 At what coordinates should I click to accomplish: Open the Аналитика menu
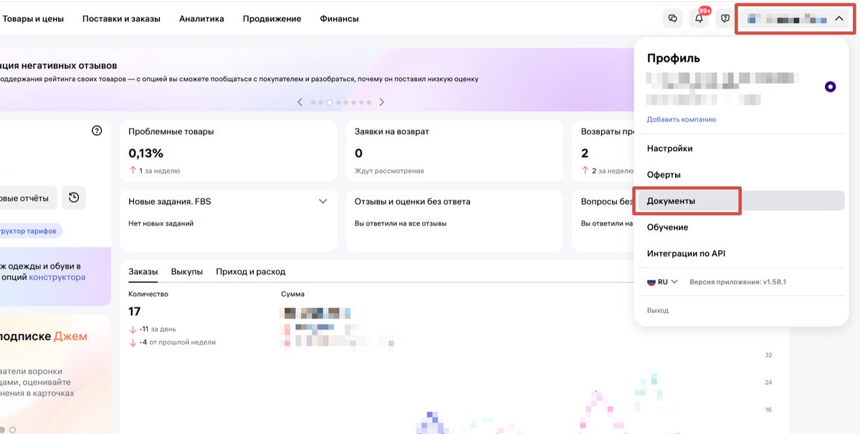[x=201, y=19]
